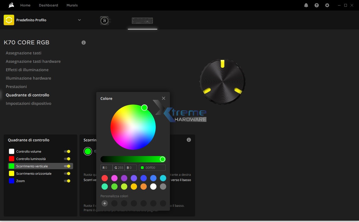Click the hex color code field
The width and height of the screenshot is (359, 222).
(x=155, y=168)
